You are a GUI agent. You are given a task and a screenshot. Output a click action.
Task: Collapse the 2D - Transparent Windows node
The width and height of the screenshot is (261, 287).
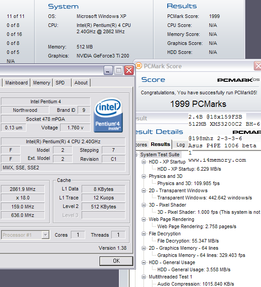(x=144, y=191)
